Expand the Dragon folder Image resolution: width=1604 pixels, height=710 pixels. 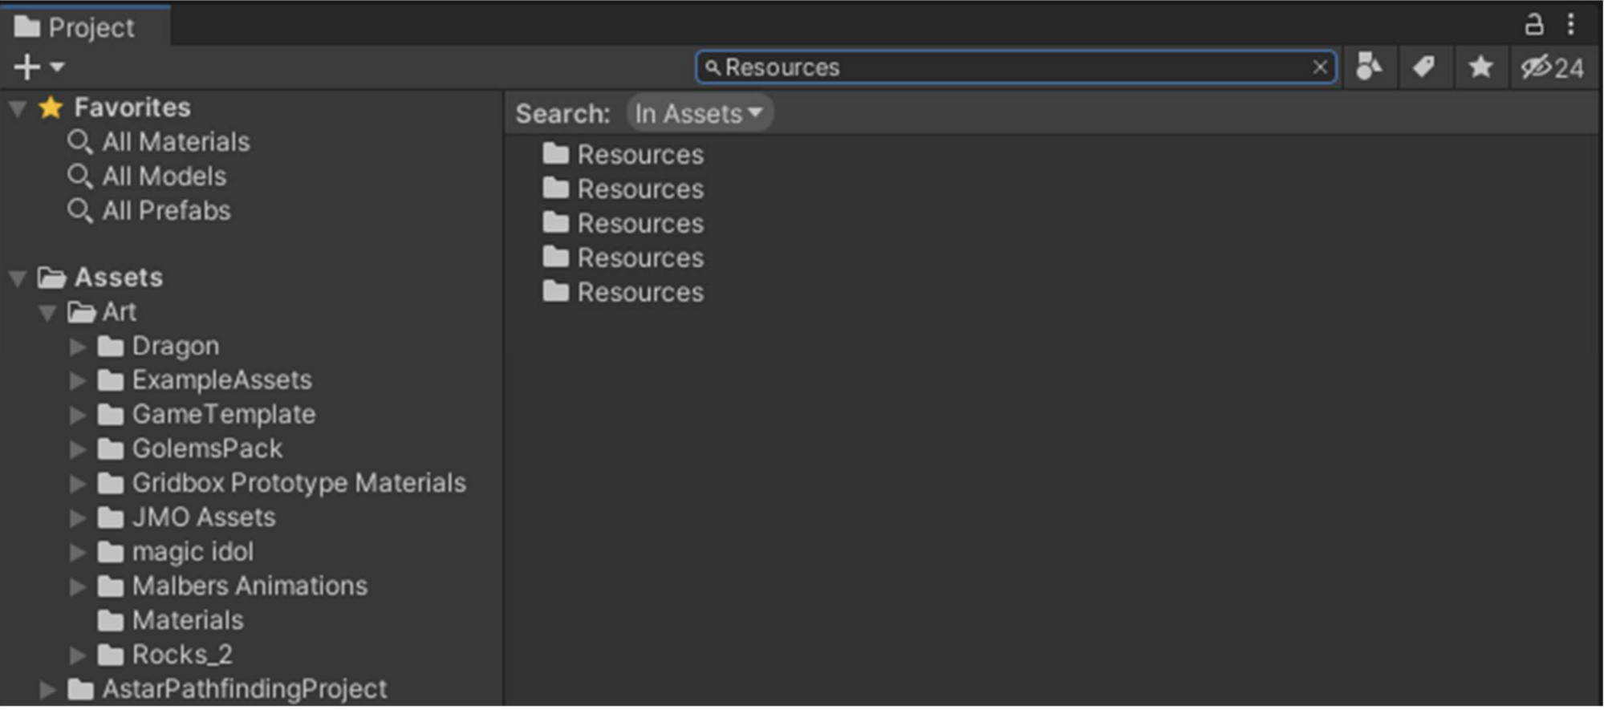78,347
